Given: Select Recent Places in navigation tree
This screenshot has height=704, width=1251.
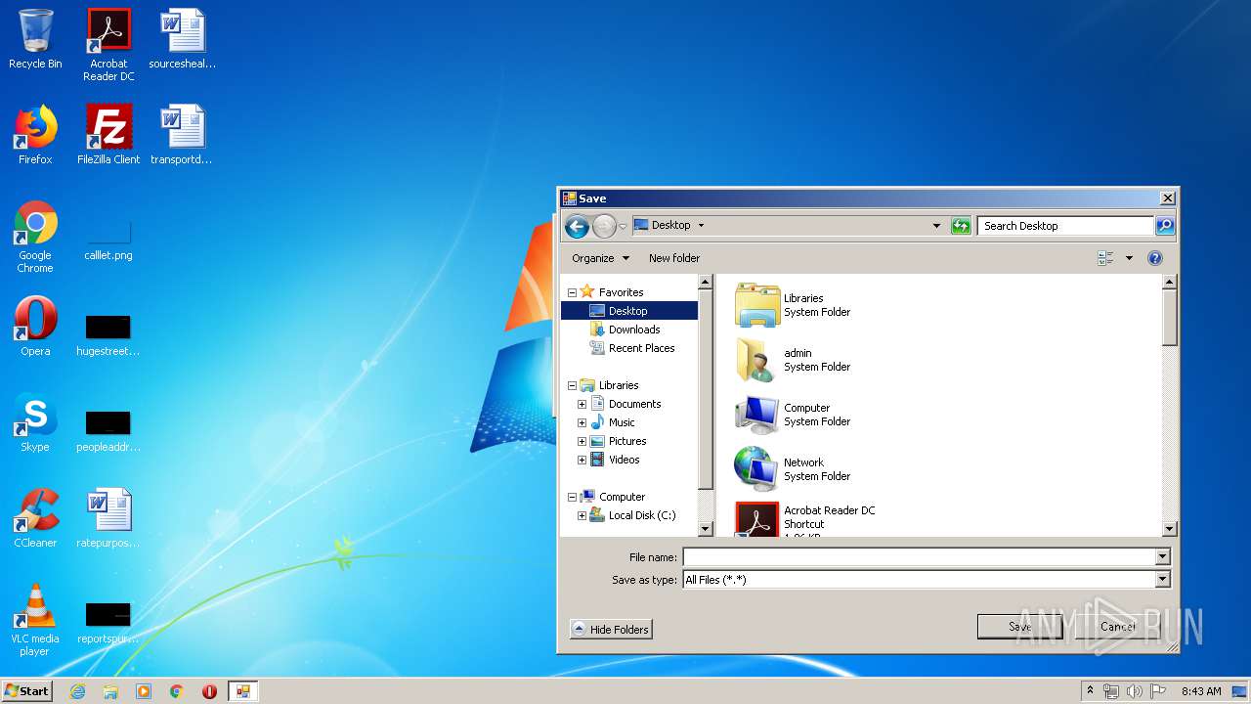Looking at the screenshot, I should 641,348.
